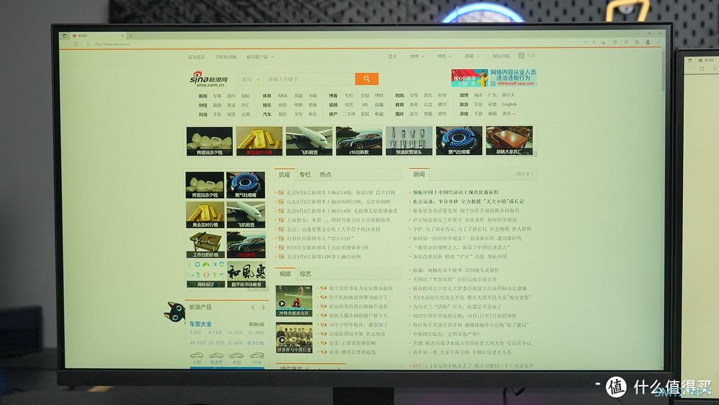The height and width of the screenshot is (405, 719).
Task: Click the favorites star in browser toolbar
Action: [626, 42]
